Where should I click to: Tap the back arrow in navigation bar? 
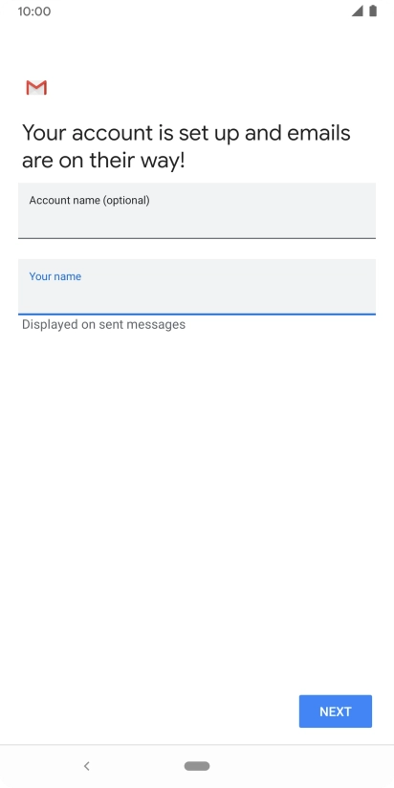click(86, 766)
